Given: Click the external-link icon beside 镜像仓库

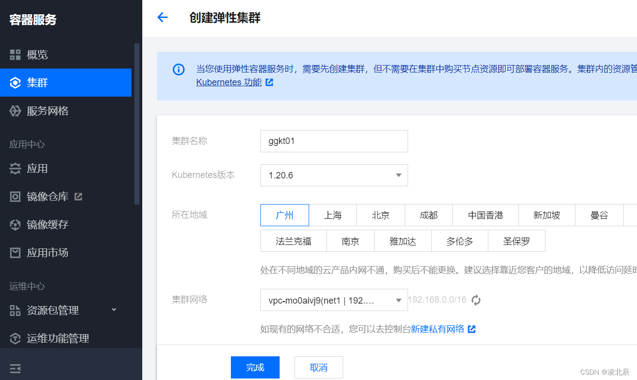Looking at the screenshot, I should click(x=78, y=196).
